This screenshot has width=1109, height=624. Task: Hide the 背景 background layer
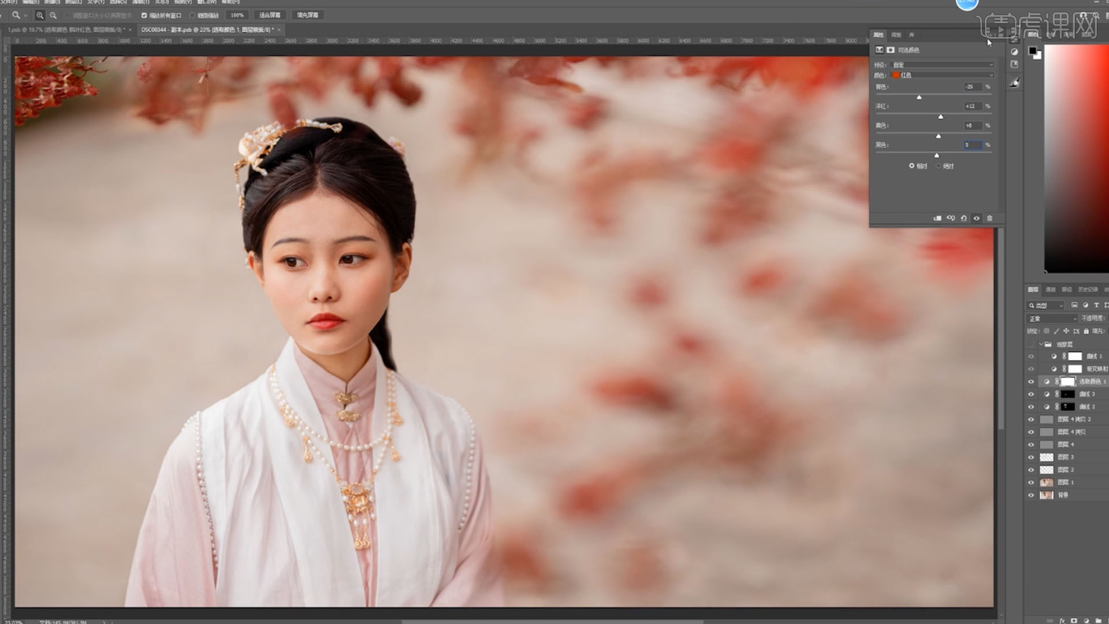(x=1031, y=495)
